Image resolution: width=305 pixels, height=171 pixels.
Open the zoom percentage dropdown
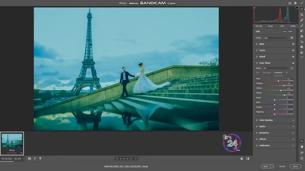pyautogui.click(x=23, y=159)
